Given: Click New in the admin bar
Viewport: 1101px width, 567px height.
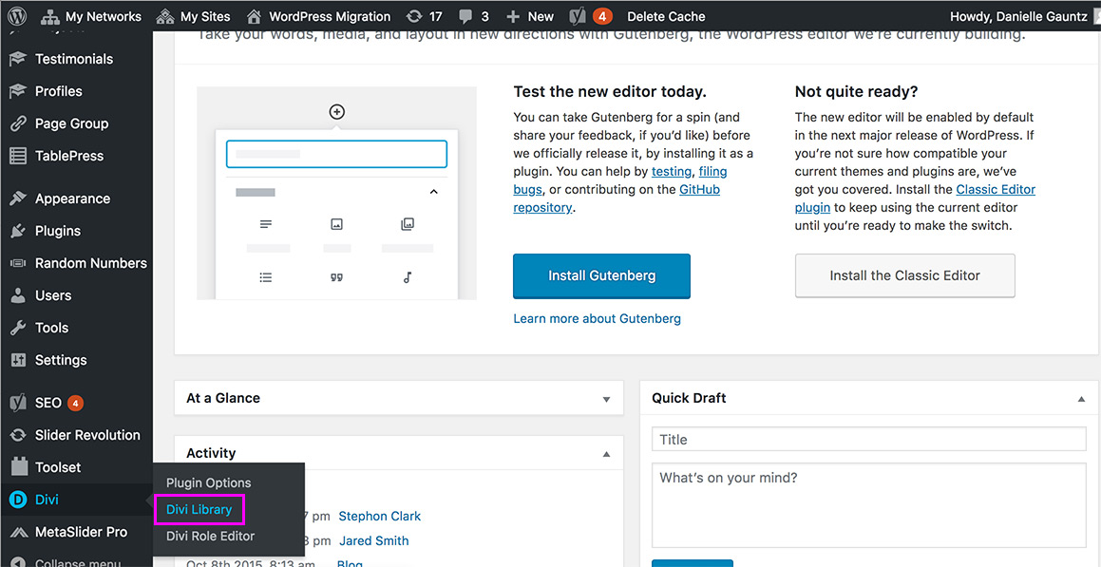Looking at the screenshot, I should (530, 16).
